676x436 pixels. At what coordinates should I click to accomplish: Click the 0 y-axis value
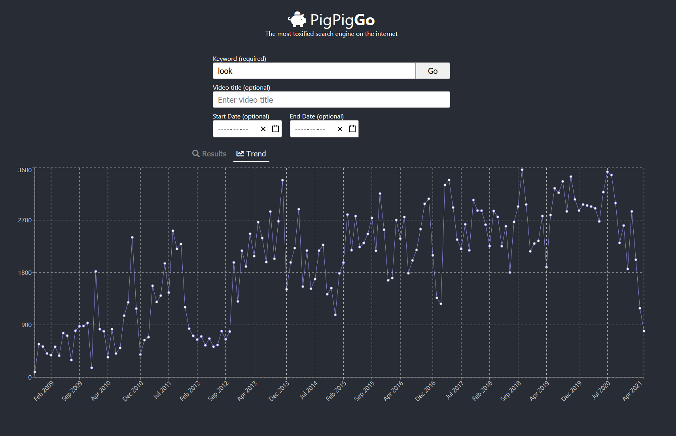point(30,377)
